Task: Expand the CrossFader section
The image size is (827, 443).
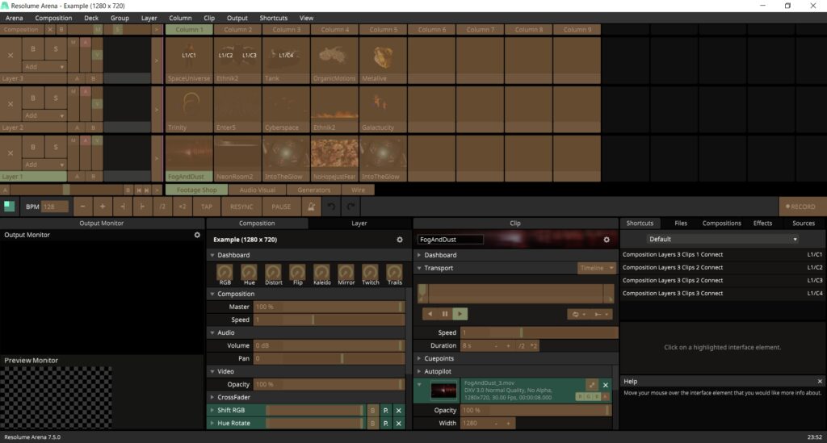Action: [x=212, y=397]
